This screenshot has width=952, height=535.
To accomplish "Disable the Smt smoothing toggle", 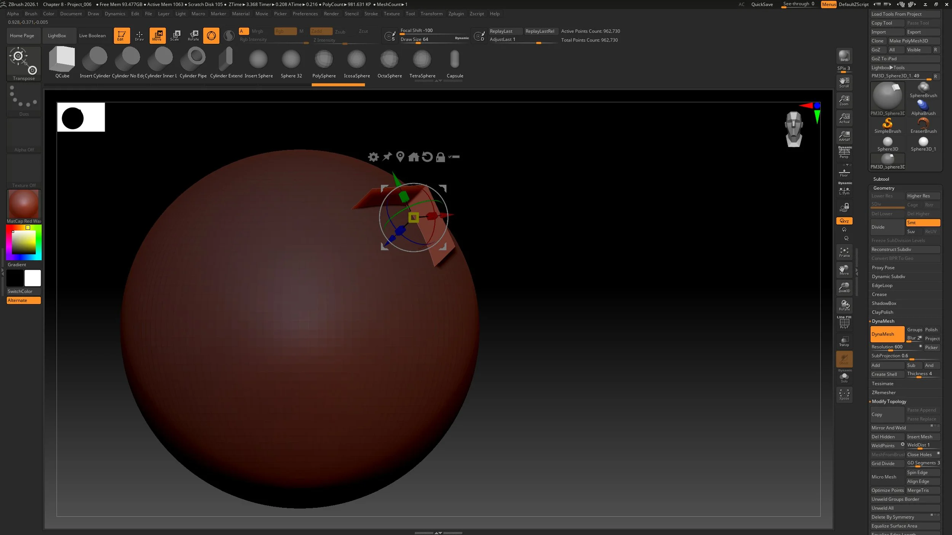I will pos(923,223).
